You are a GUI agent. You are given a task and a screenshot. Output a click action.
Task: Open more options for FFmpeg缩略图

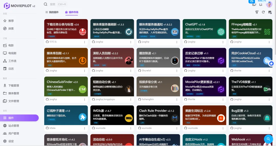pyautogui.click(x=269, y=42)
